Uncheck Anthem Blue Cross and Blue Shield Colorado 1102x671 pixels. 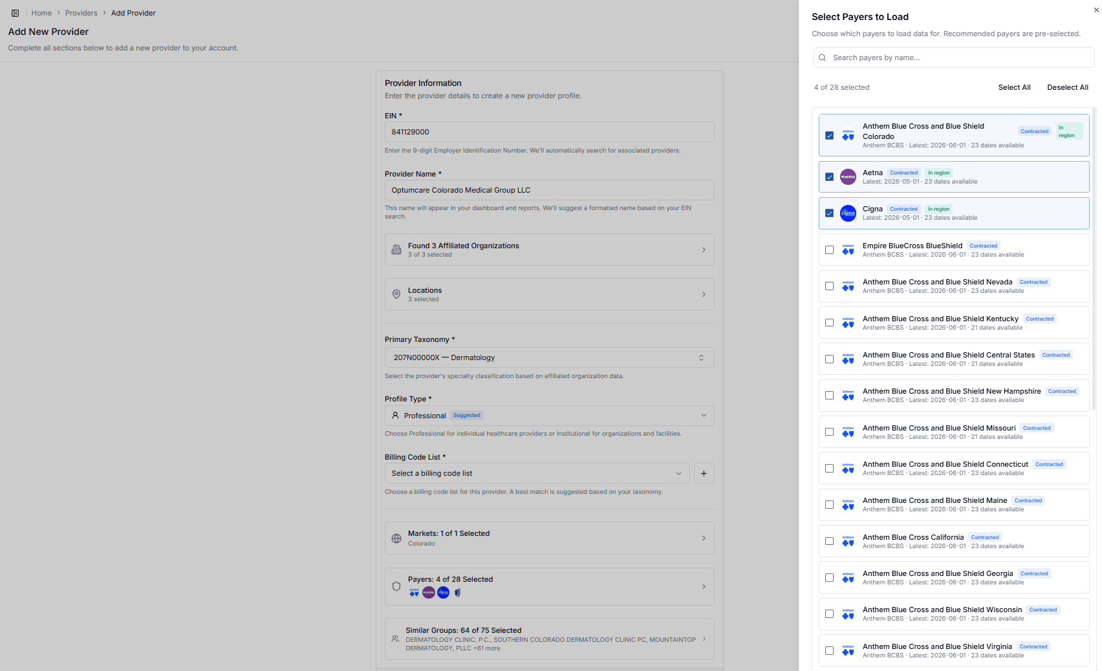point(829,135)
